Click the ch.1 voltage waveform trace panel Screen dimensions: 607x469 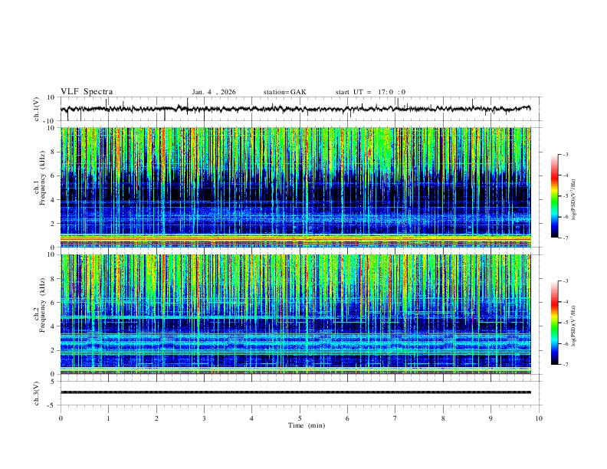300,109
